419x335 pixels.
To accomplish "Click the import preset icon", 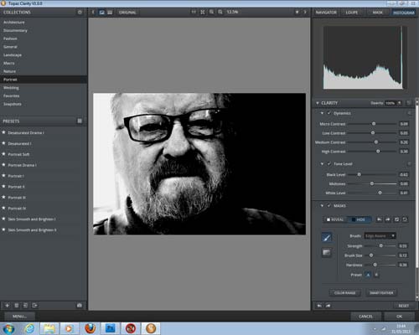I will 25,306.
